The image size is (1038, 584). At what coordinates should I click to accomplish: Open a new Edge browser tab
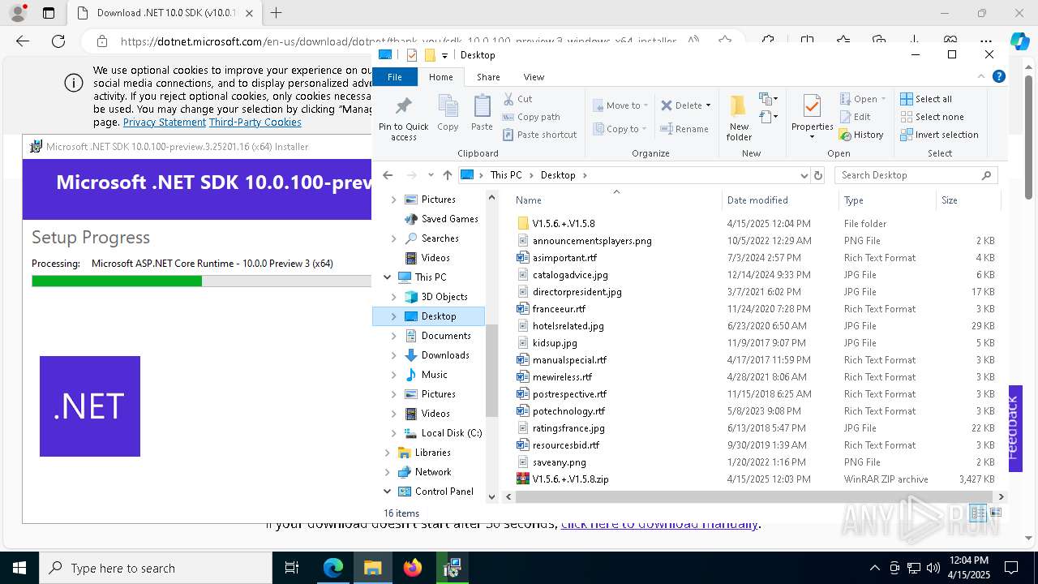click(277, 13)
